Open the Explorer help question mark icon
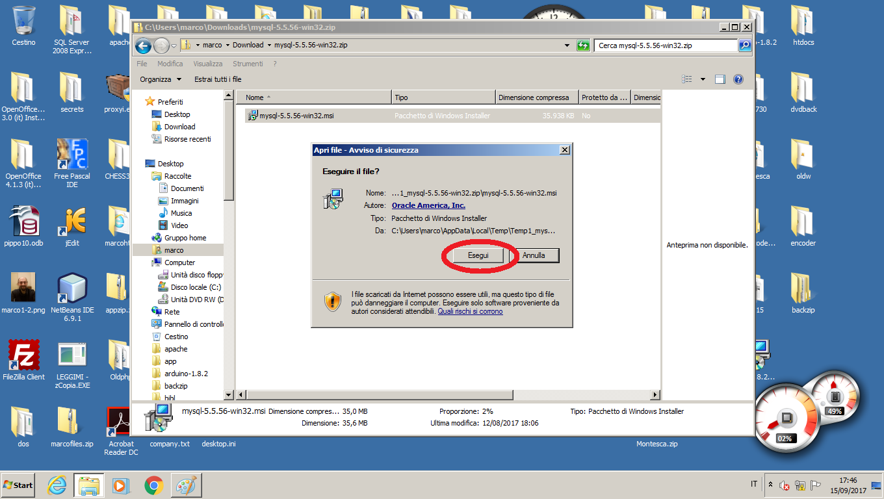The height and width of the screenshot is (499, 884). click(738, 79)
